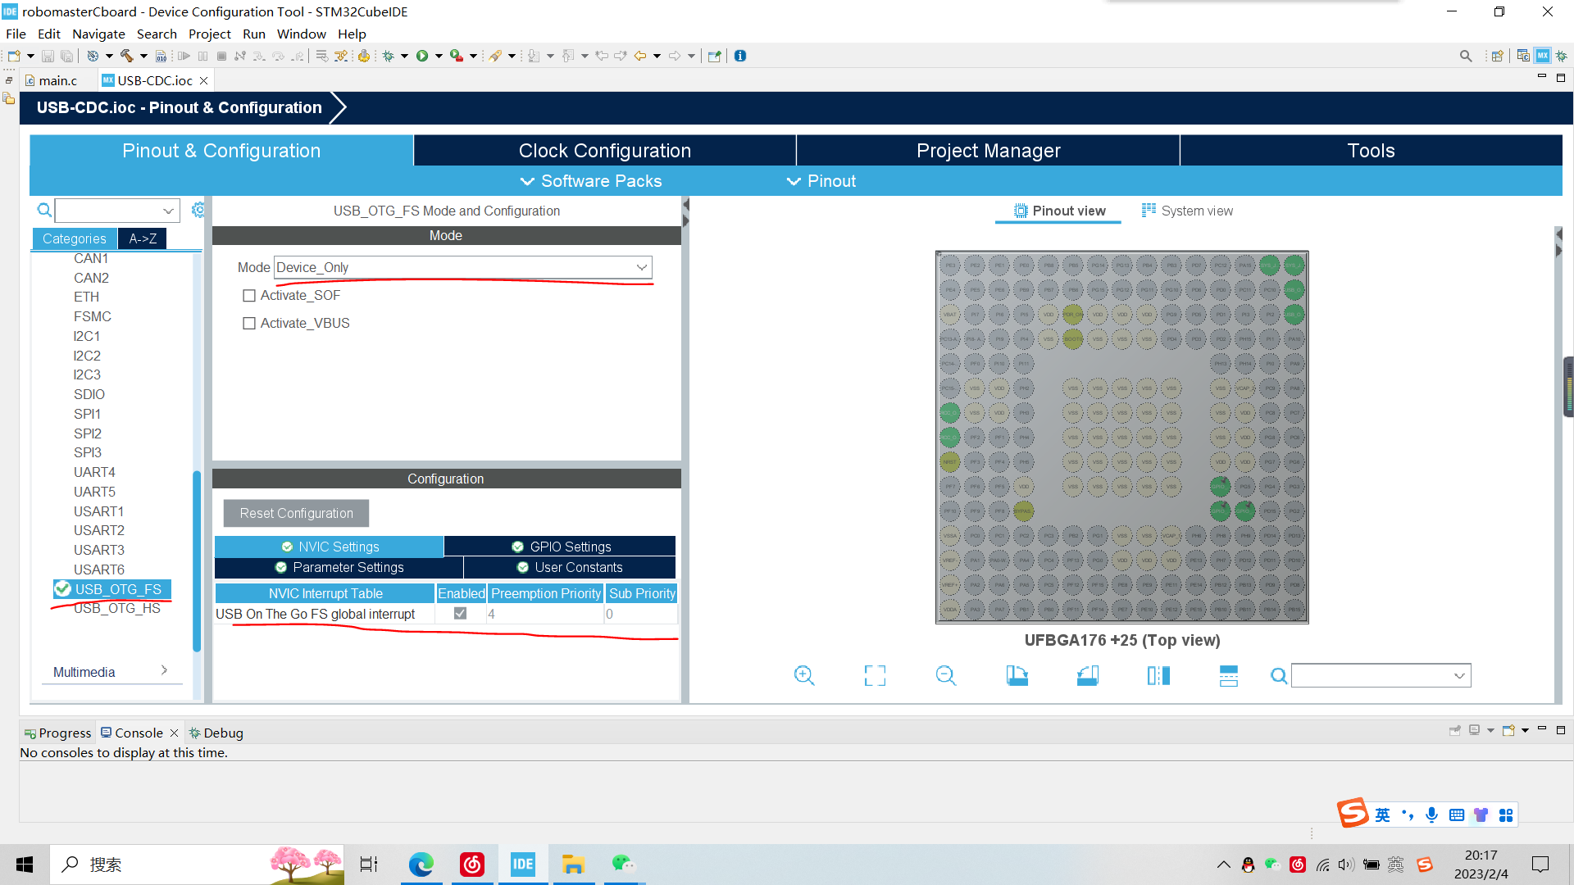
Task: Click the Reset Configuration button
Action: [296, 513]
